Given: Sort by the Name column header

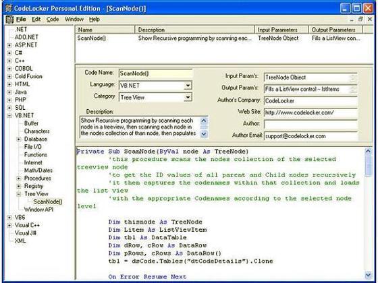Looking at the screenshot, I should (105, 30).
